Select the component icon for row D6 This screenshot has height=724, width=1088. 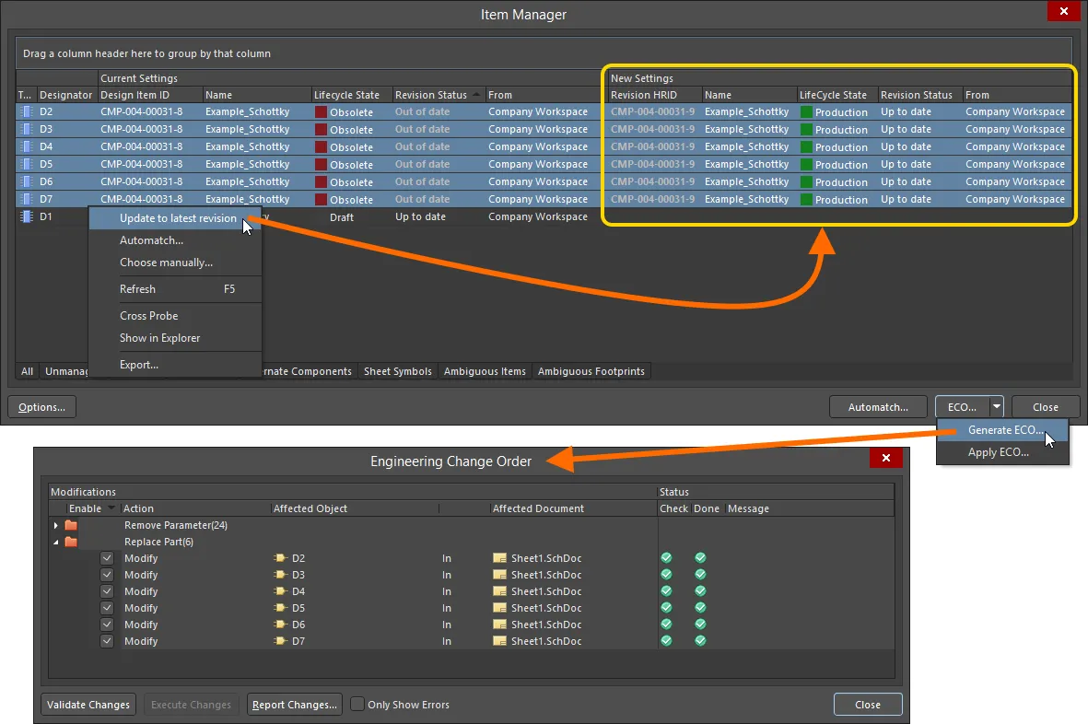tap(27, 181)
